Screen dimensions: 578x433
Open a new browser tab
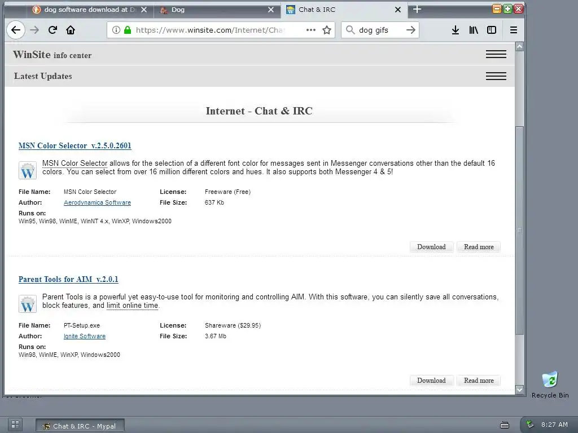417,9
